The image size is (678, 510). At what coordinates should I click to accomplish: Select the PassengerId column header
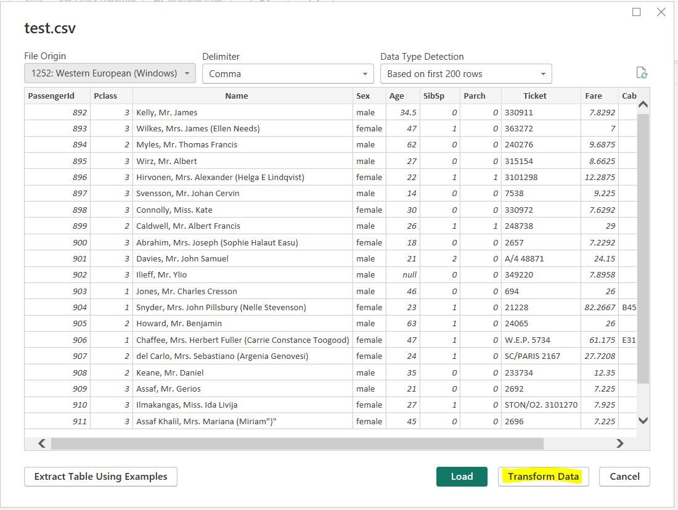56,96
